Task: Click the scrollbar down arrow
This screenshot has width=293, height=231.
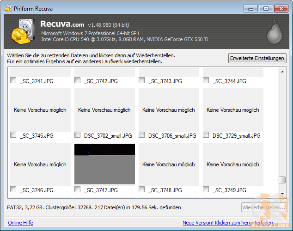Action: coord(282,194)
